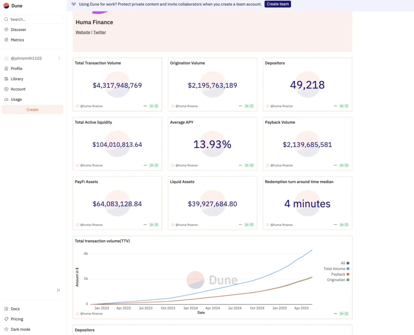Click the $4,317,948,769 value
The image size is (414, 335).
(117, 85)
